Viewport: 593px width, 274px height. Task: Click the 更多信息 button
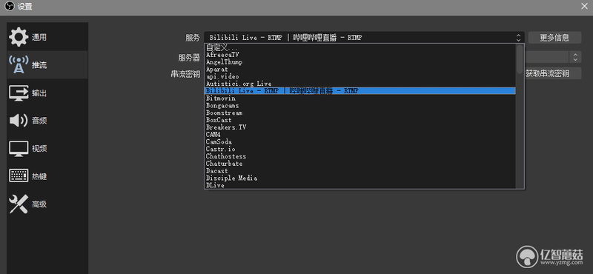(x=554, y=38)
